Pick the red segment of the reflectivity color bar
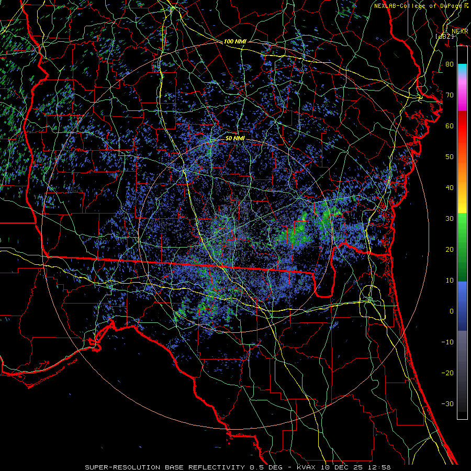 [462, 126]
